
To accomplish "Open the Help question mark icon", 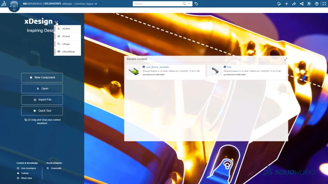I will coord(316,4).
